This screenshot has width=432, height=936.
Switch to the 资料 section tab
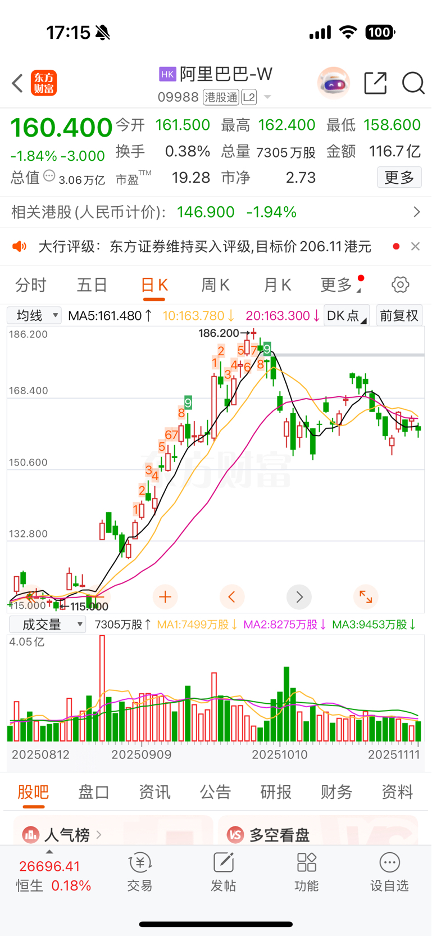click(397, 792)
